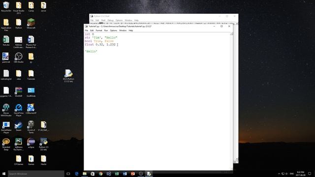The height and width of the screenshot is (177, 315).
Task: Select the Tutorials folder on the desktop
Action: click(x=31, y=75)
